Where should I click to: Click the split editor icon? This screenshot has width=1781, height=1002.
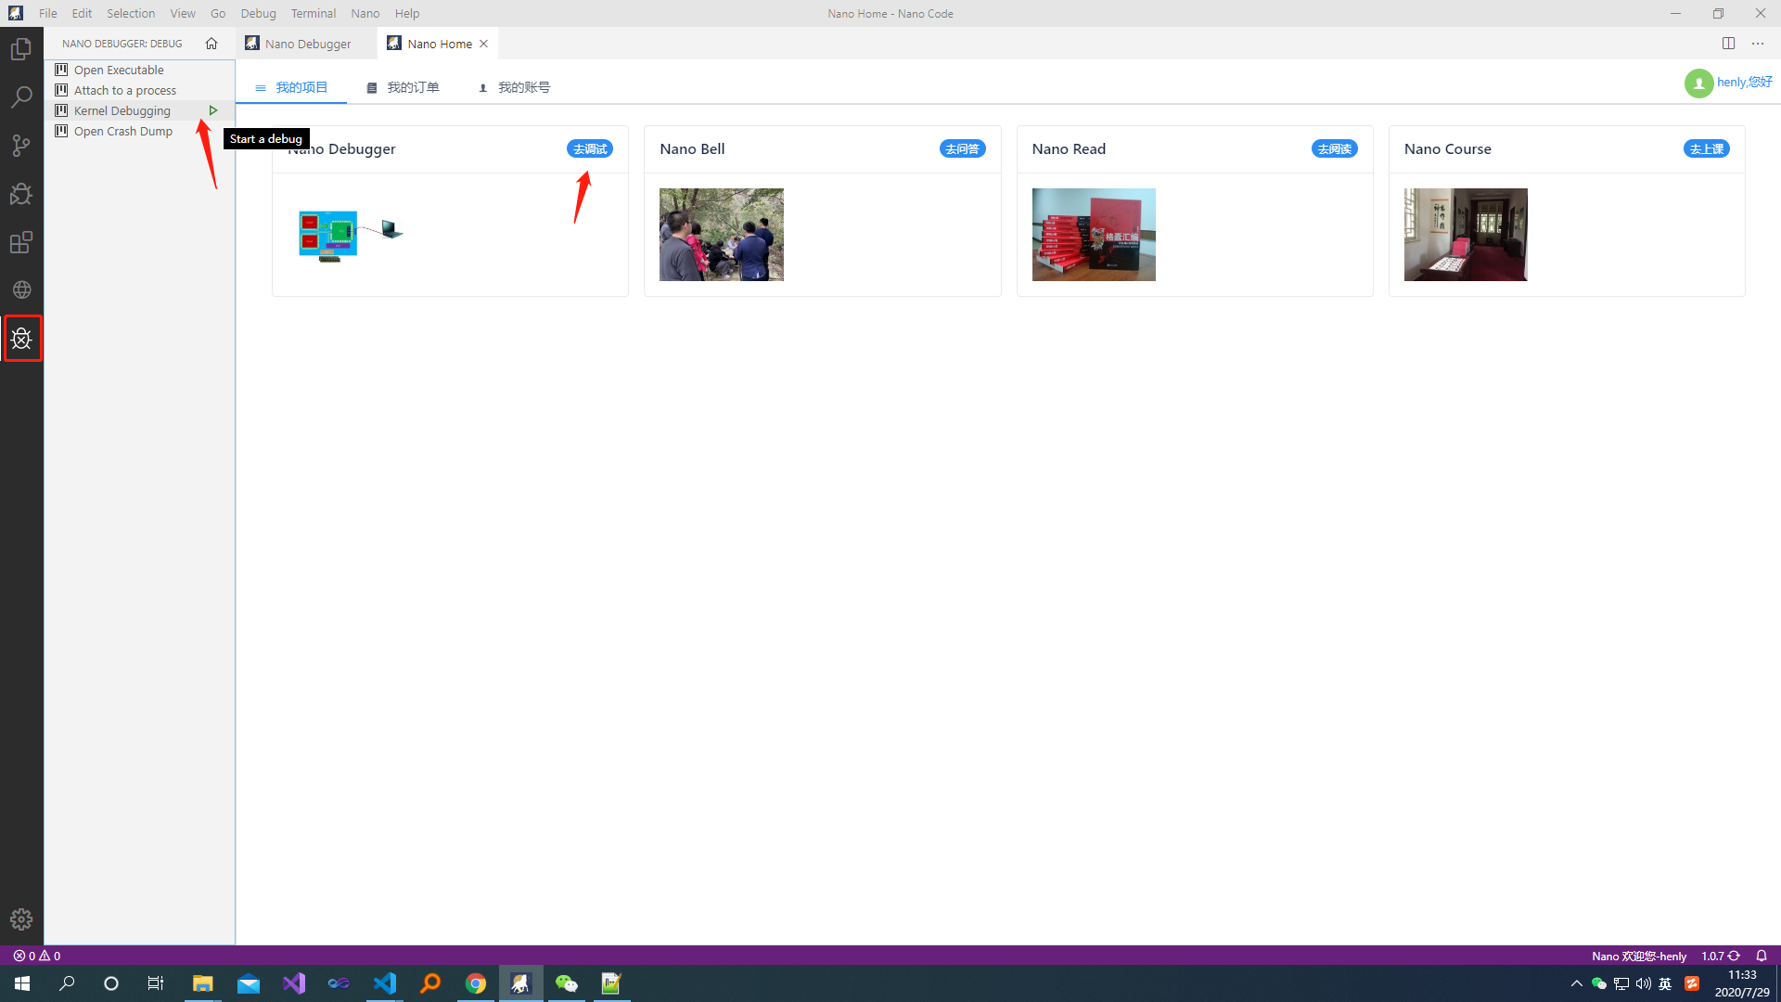pyautogui.click(x=1728, y=44)
